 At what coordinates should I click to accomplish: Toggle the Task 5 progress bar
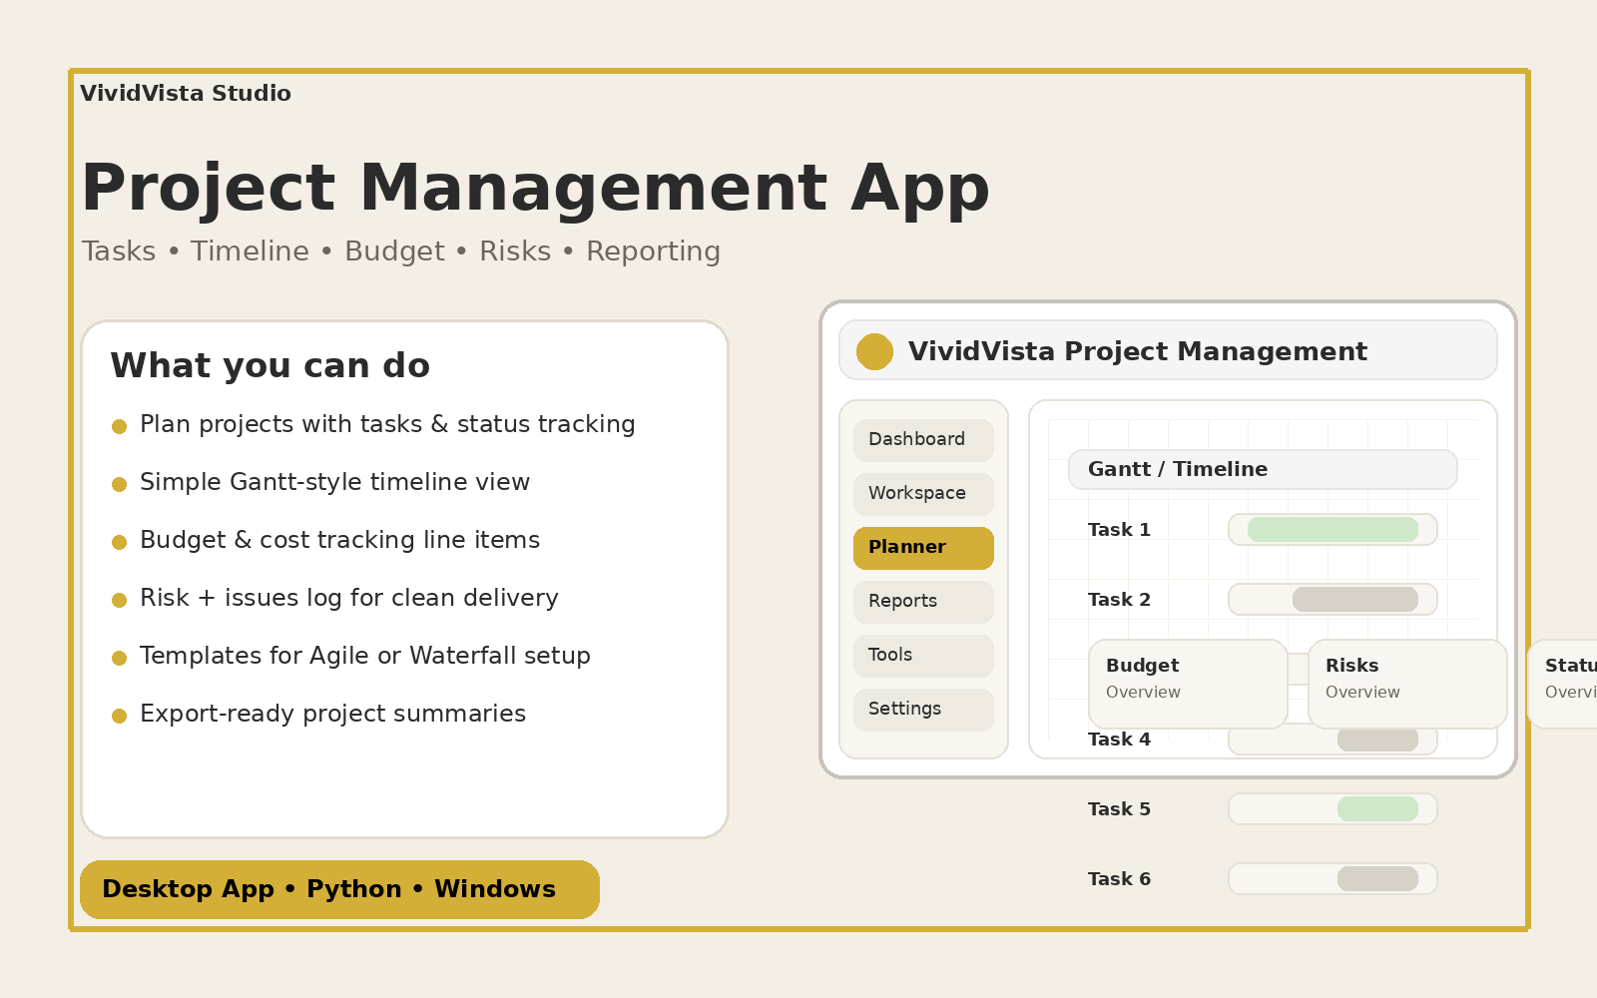pyautogui.click(x=1332, y=808)
